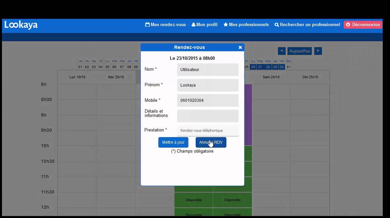Image resolution: width=390 pixels, height=218 pixels.
Task: Click the Détails et informations field
Action: coord(208,116)
